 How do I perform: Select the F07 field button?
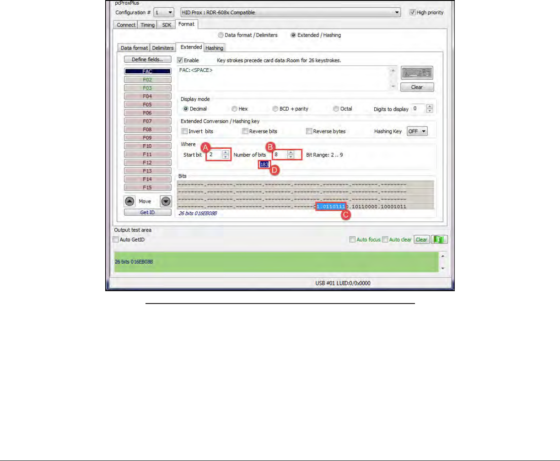[148, 121]
